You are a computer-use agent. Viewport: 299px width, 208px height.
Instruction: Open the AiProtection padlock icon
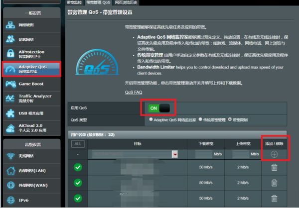[x=10, y=54]
